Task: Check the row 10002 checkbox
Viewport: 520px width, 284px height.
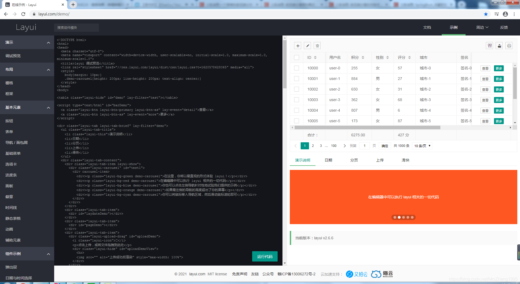Action: click(x=297, y=89)
